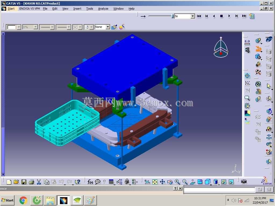Click the painter brush format icon
275x206 pixels.
[x=114, y=27]
